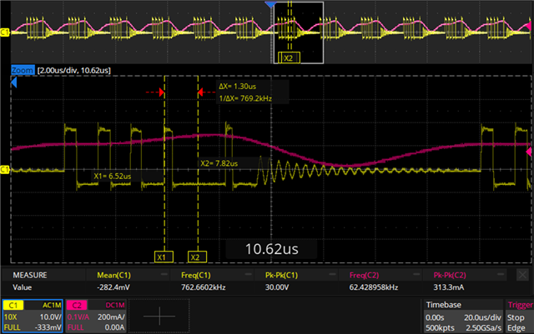Click the 2.50GSa/s sample rate value

tap(482, 328)
